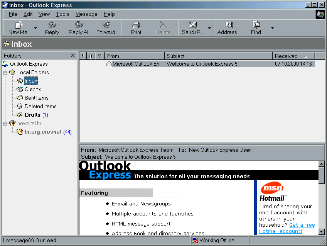Select the Outlook Express root icon
The image size is (327, 246).
(5, 64)
